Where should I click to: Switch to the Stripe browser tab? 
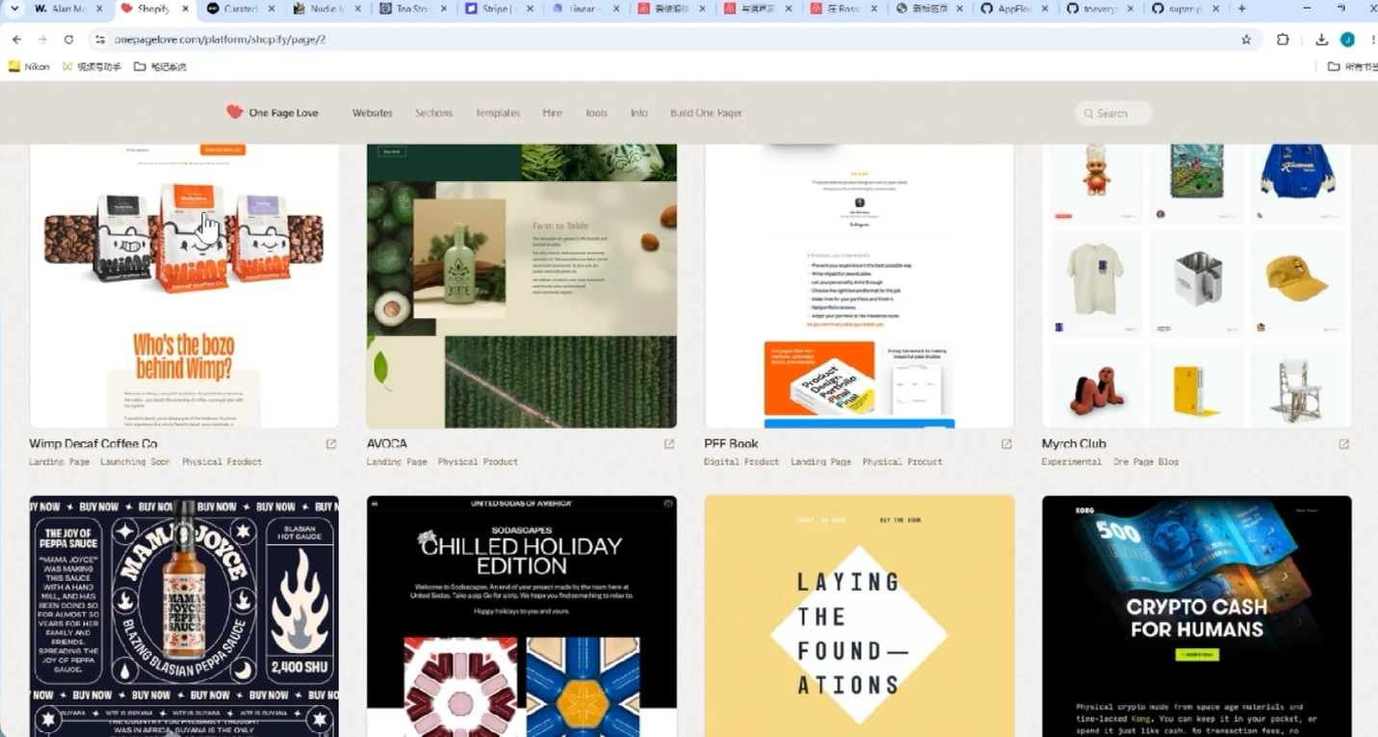[497, 9]
